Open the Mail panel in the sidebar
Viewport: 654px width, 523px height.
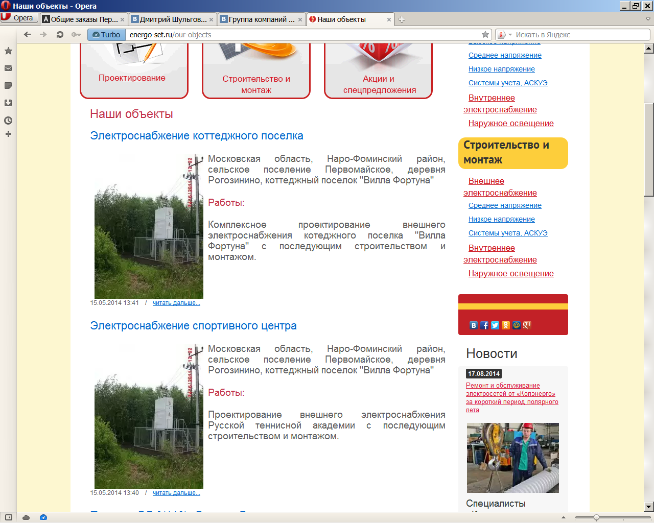[8, 68]
